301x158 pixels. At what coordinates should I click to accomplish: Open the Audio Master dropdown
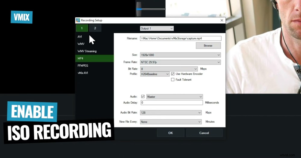pos(175,97)
